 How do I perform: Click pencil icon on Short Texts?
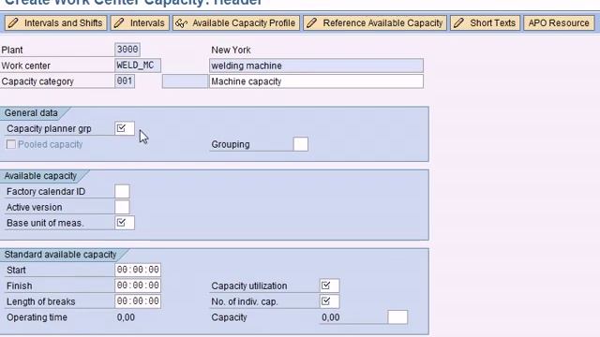point(458,22)
